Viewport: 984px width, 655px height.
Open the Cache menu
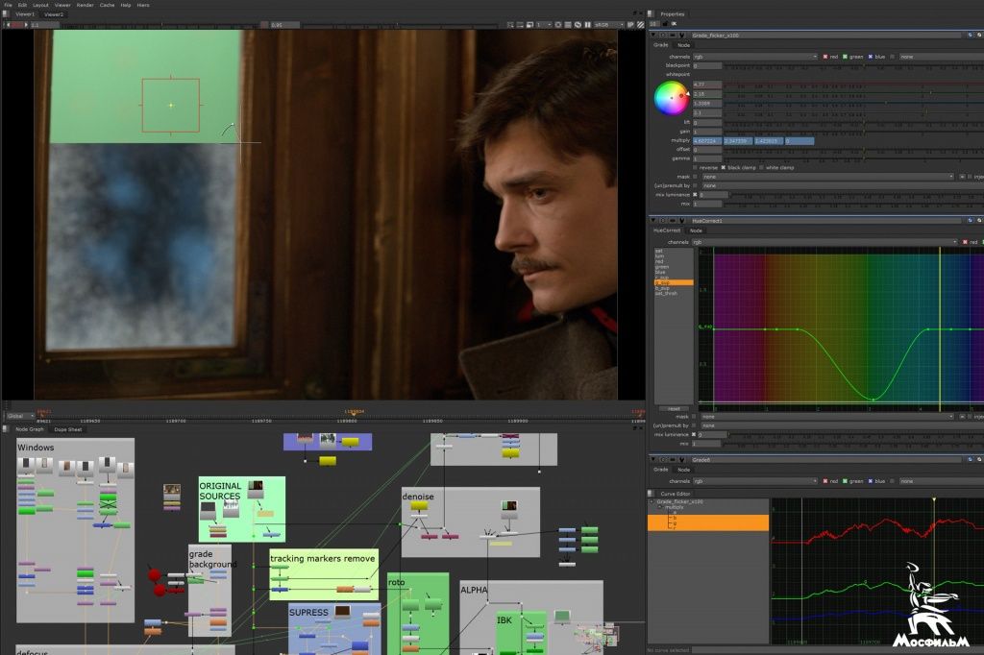(x=108, y=5)
